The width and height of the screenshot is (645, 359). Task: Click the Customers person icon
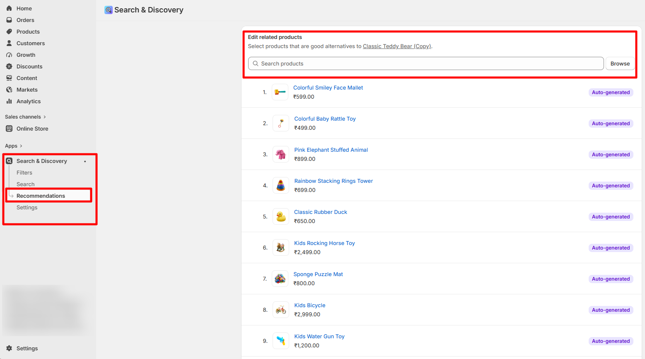click(x=9, y=43)
